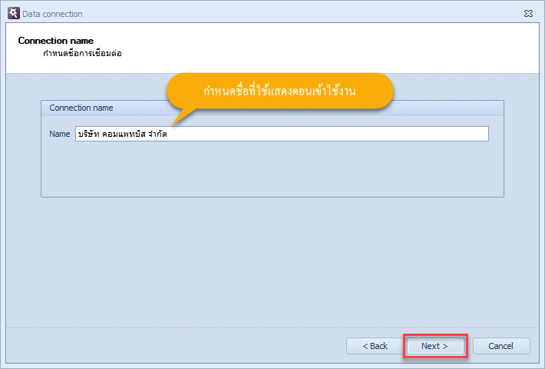Focus the Name input field

(282, 134)
